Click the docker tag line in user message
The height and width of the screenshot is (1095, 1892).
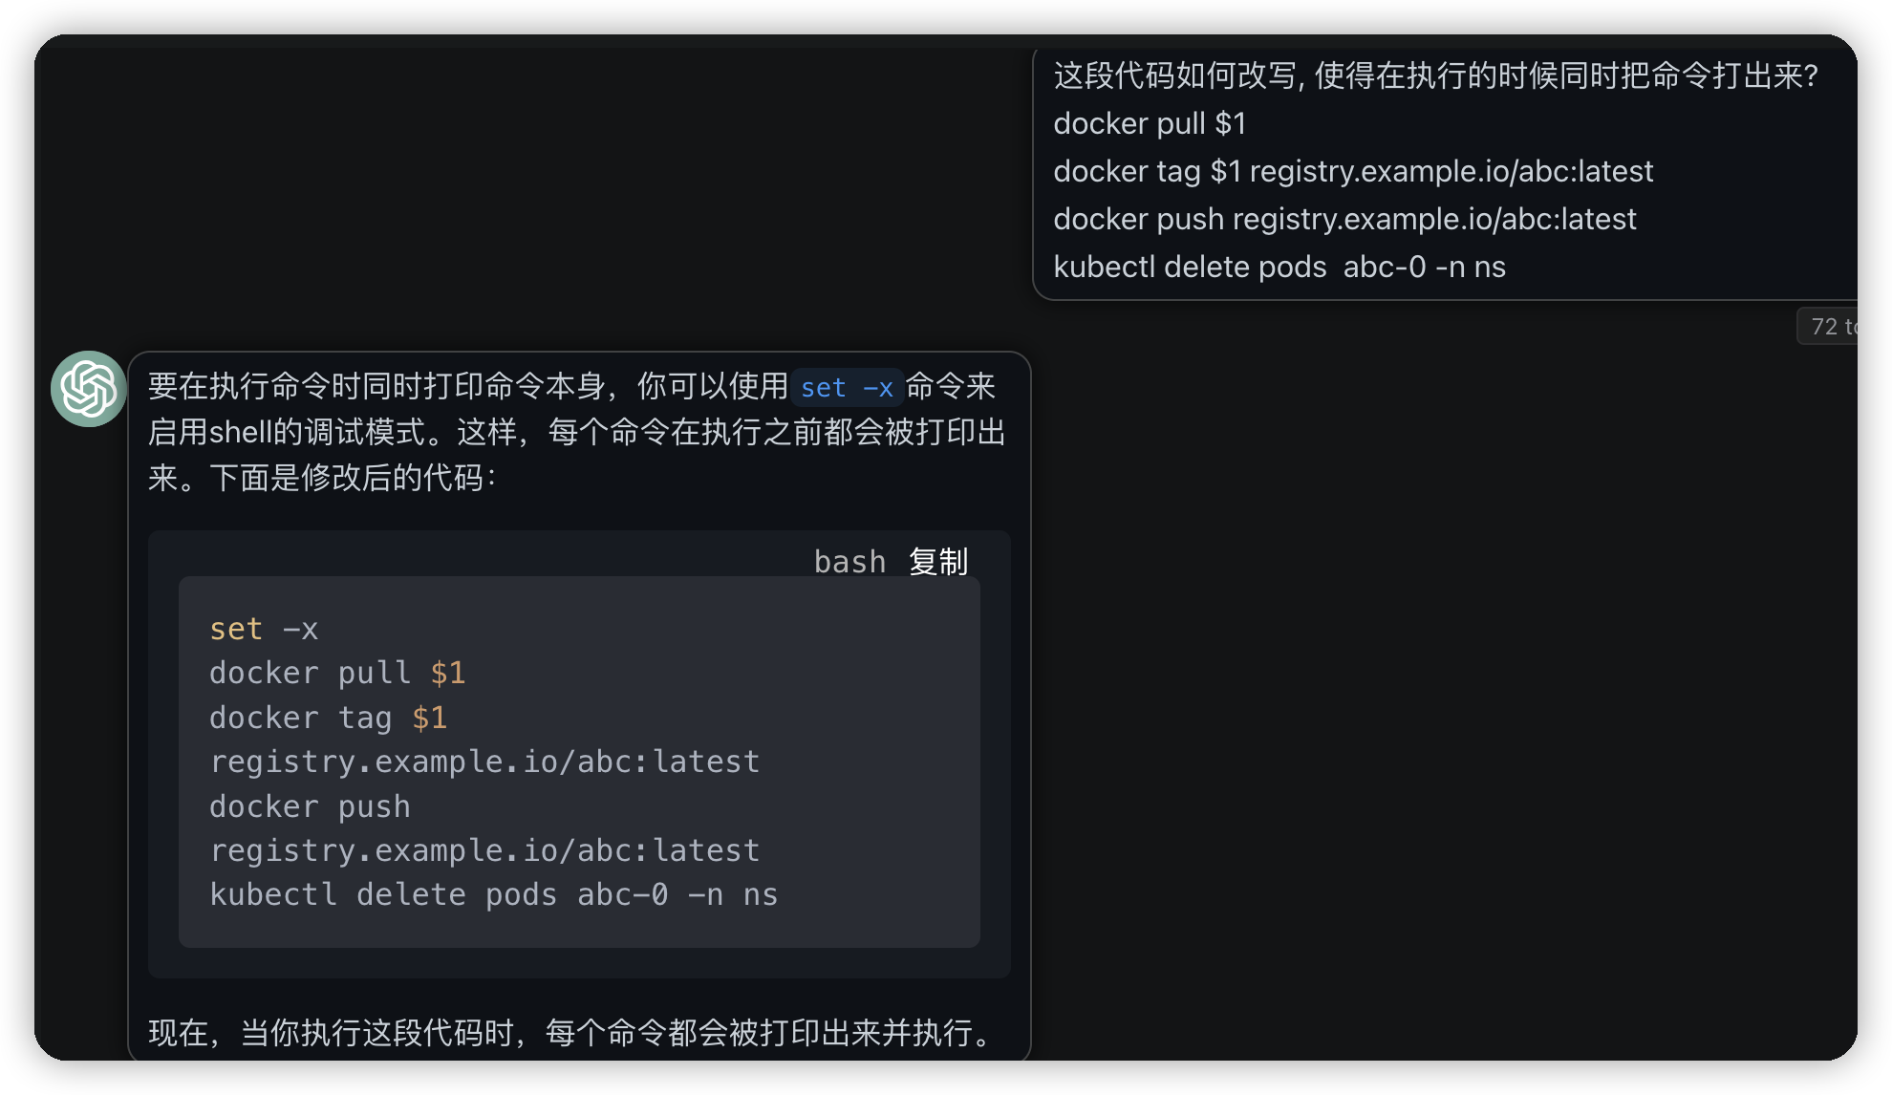pos(1352,171)
